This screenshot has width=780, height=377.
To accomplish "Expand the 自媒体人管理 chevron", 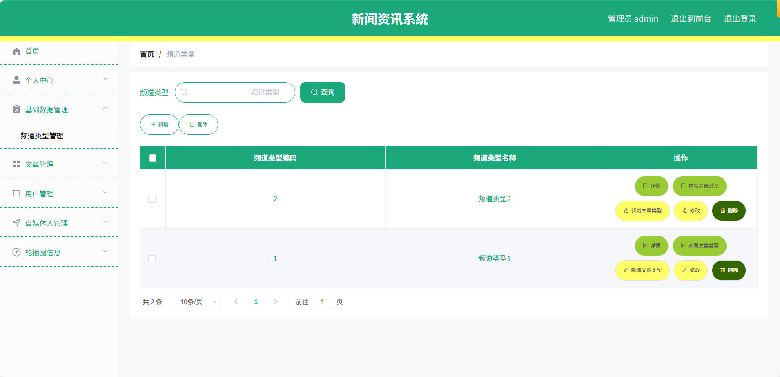I will coord(105,222).
